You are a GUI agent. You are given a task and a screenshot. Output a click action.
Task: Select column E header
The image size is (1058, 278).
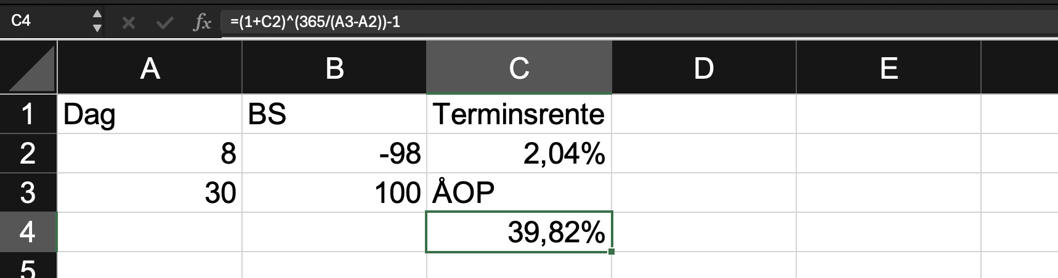pyautogui.click(x=889, y=68)
